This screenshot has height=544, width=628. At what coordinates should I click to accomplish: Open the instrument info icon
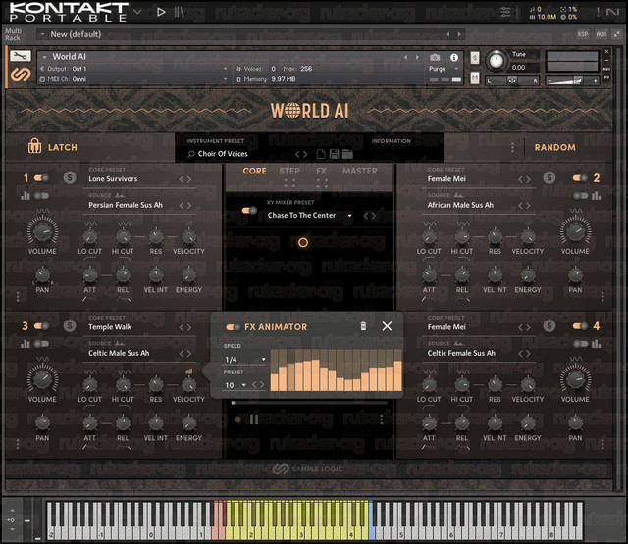(454, 58)
